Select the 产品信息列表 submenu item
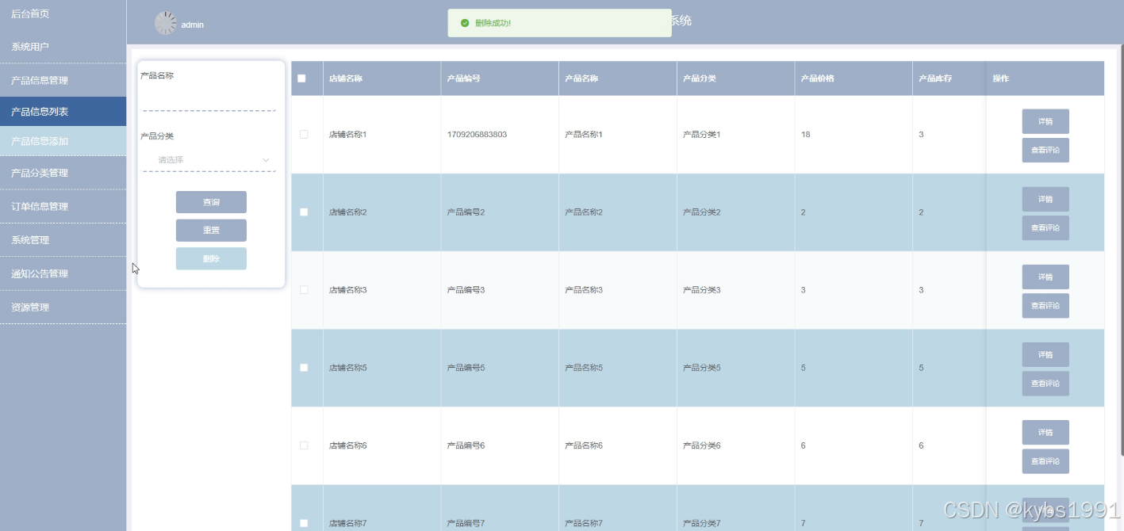This screenshot has height=531, width=1124. tap(63, 112)
